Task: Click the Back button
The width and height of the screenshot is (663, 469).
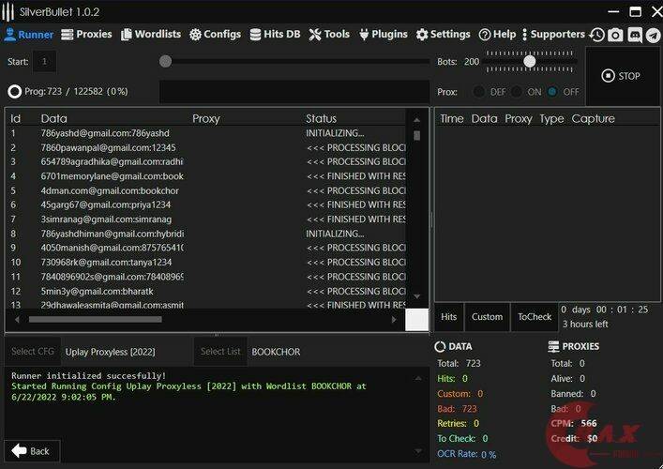Action: click(x=32, y=451)
